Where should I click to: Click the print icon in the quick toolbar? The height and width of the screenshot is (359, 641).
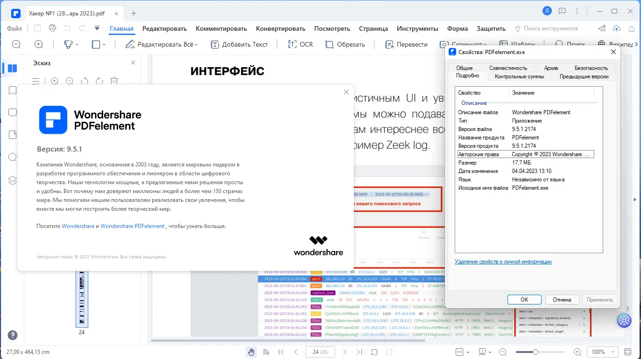click(x=52, y=28)
